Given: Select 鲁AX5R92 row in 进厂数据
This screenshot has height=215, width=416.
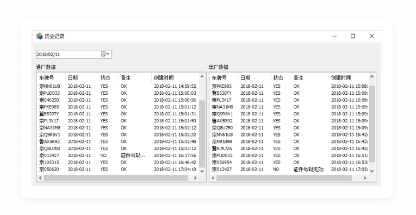Looking at the screenshot, I should point(118,141).
